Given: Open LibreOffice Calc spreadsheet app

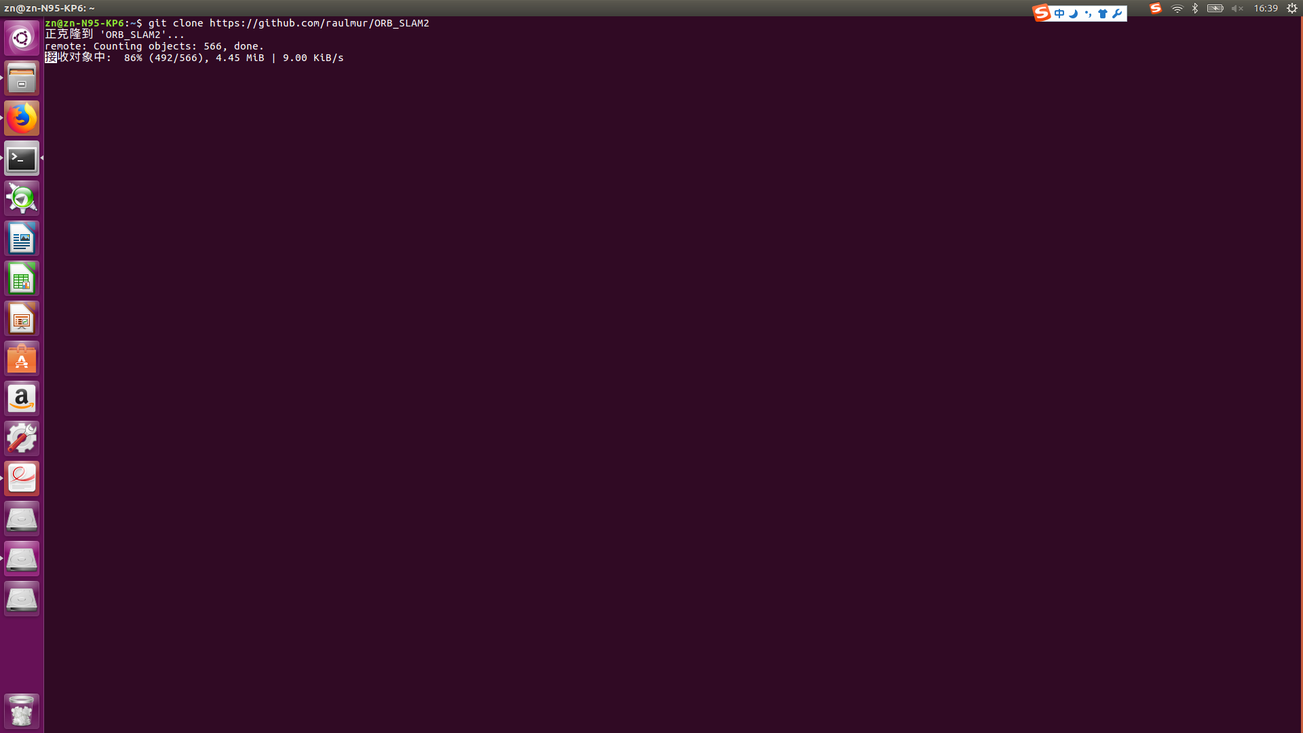Looking at the screenshot, I should (22, 278).
